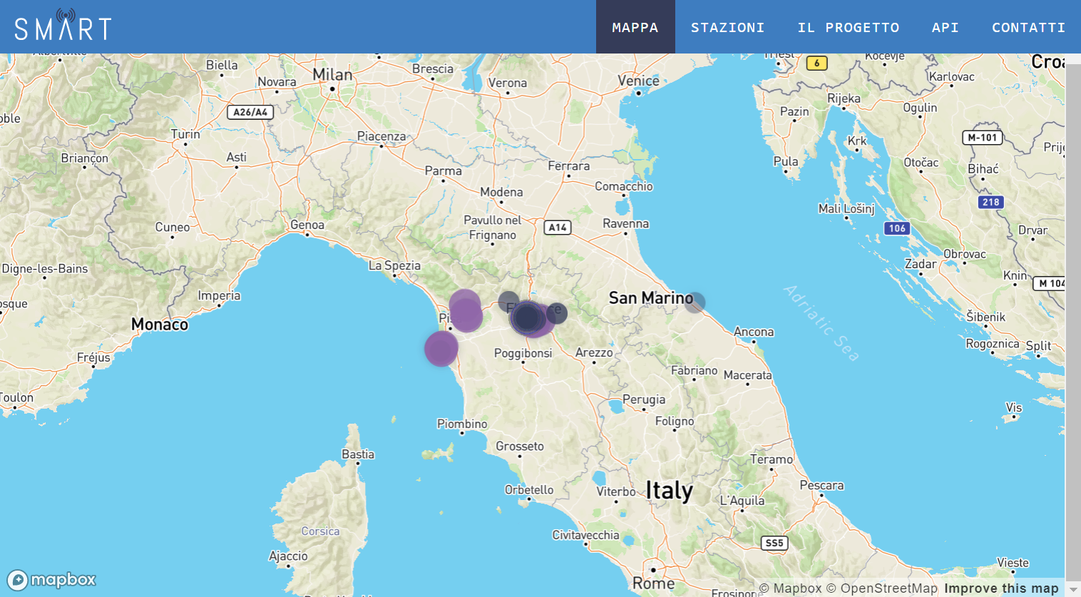Click the blue 218 road shield
Screen dimensions: 1081x597
click(990, 202)
